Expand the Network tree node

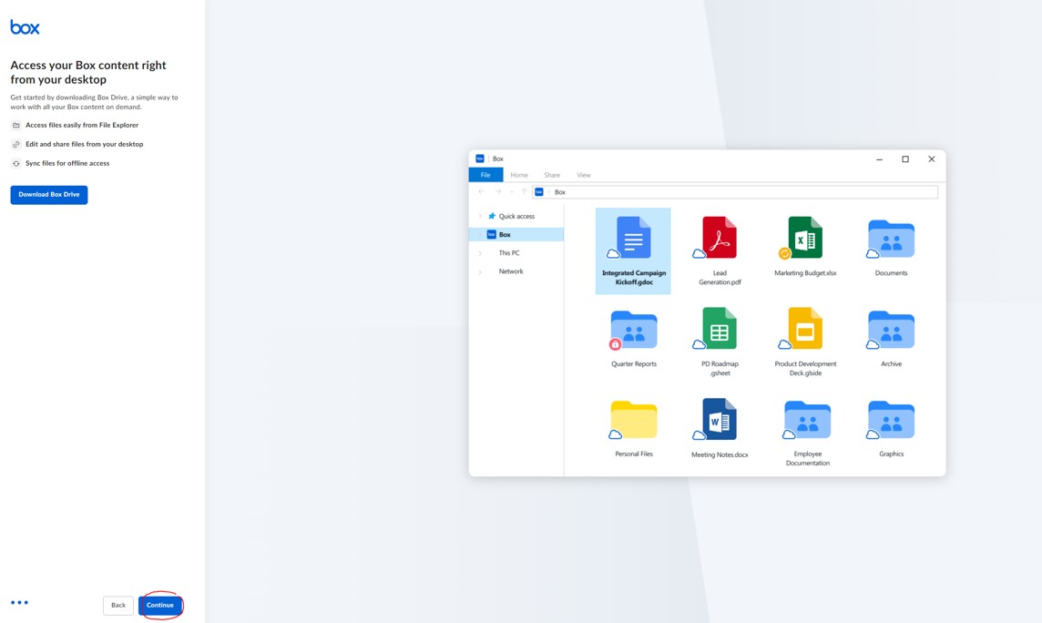(480, 271)
